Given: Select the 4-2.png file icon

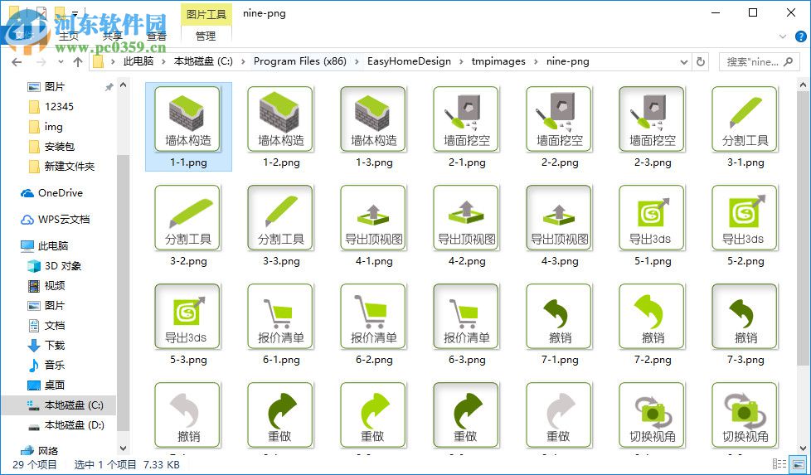Looking at the screenshot, I should click(x=467, y=217).
